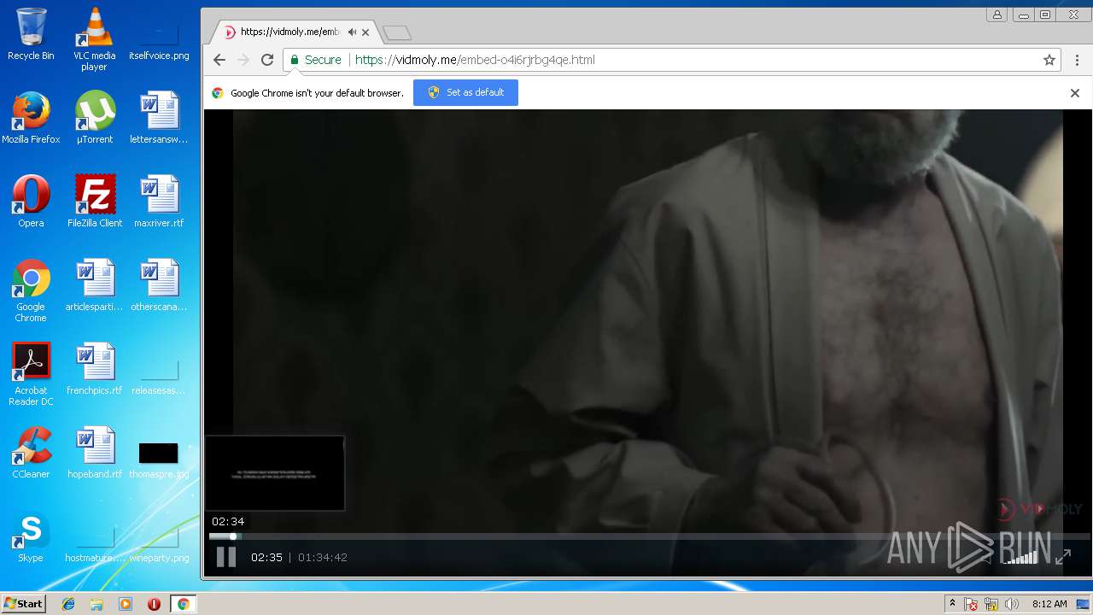Select VLC media player shortcut
The width and height of the screenshot is (1093, 615).
(94, 39)
